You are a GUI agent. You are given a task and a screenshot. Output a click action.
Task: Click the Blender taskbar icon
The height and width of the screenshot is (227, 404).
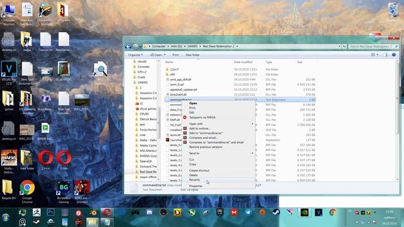[x=93, y=212]
